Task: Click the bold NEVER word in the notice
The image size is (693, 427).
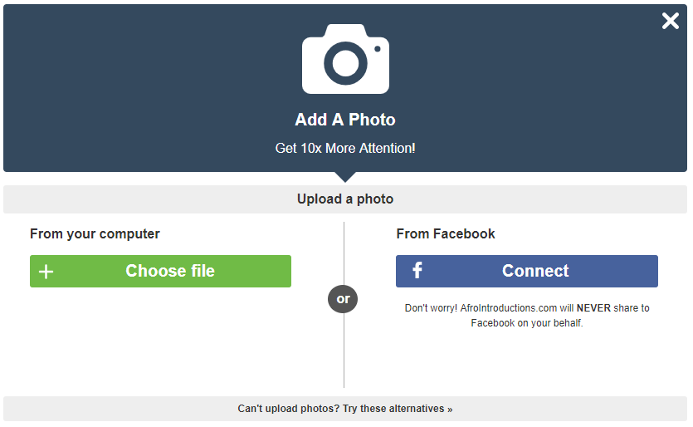Action: pyautogui.click(x=593, y=308)
